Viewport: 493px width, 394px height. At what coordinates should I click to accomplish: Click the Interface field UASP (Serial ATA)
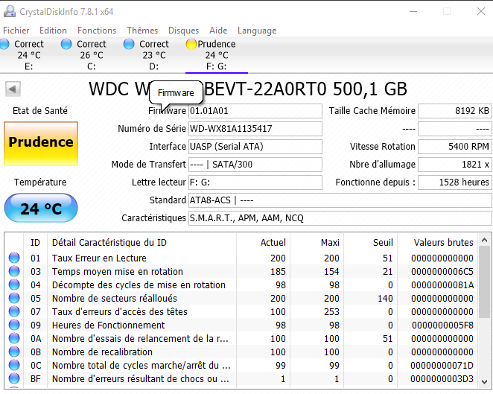point(255,147)
